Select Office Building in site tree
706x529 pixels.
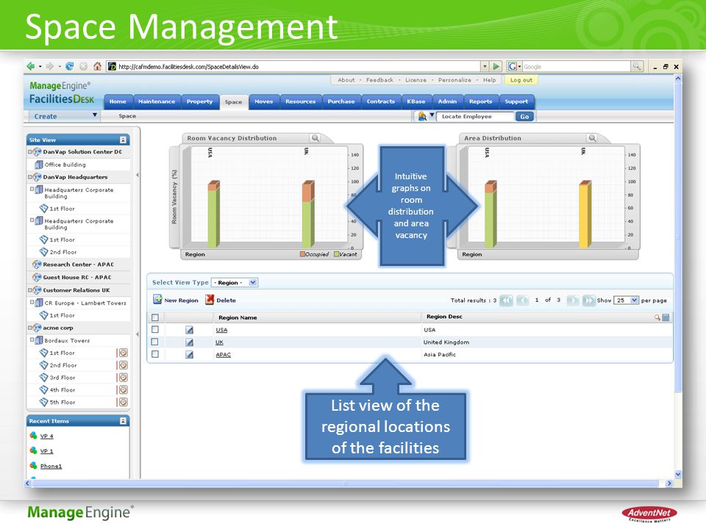click(x=65, y=165)
